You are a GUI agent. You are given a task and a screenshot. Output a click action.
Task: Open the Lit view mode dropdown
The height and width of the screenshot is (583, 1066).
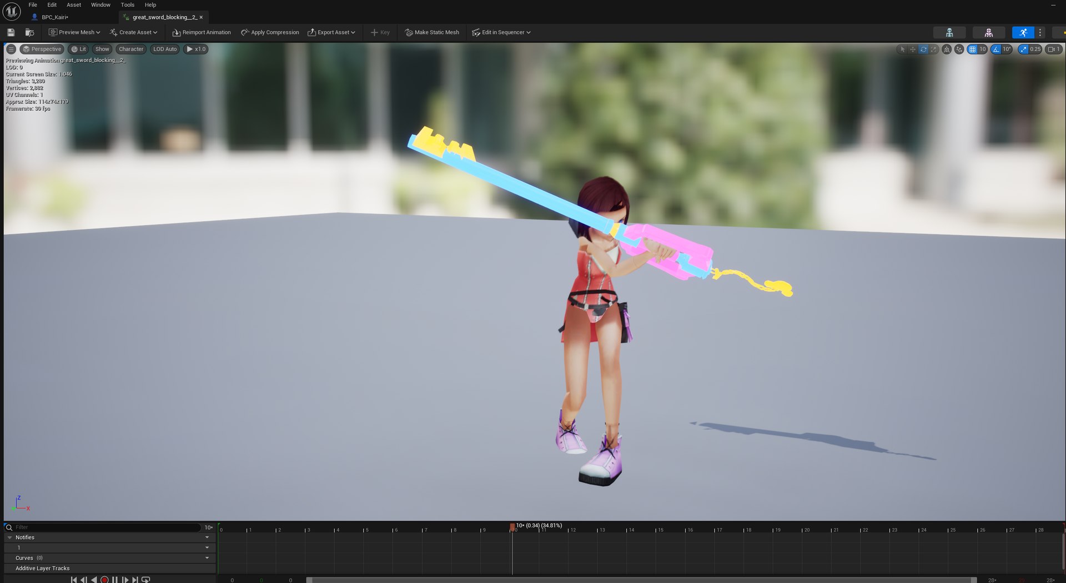79,49
